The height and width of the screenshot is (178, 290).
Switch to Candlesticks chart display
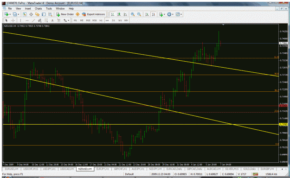pos(119,14)
